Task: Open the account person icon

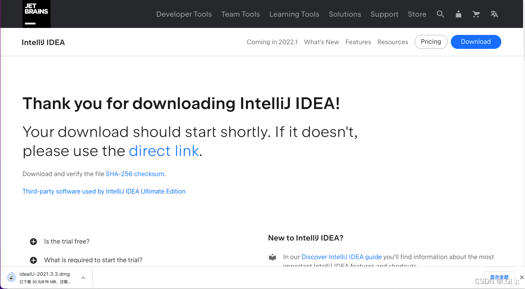Action: 459,14
